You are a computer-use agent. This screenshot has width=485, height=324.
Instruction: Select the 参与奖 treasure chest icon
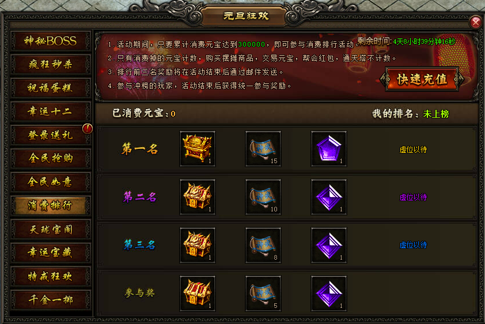pos(198,294)
